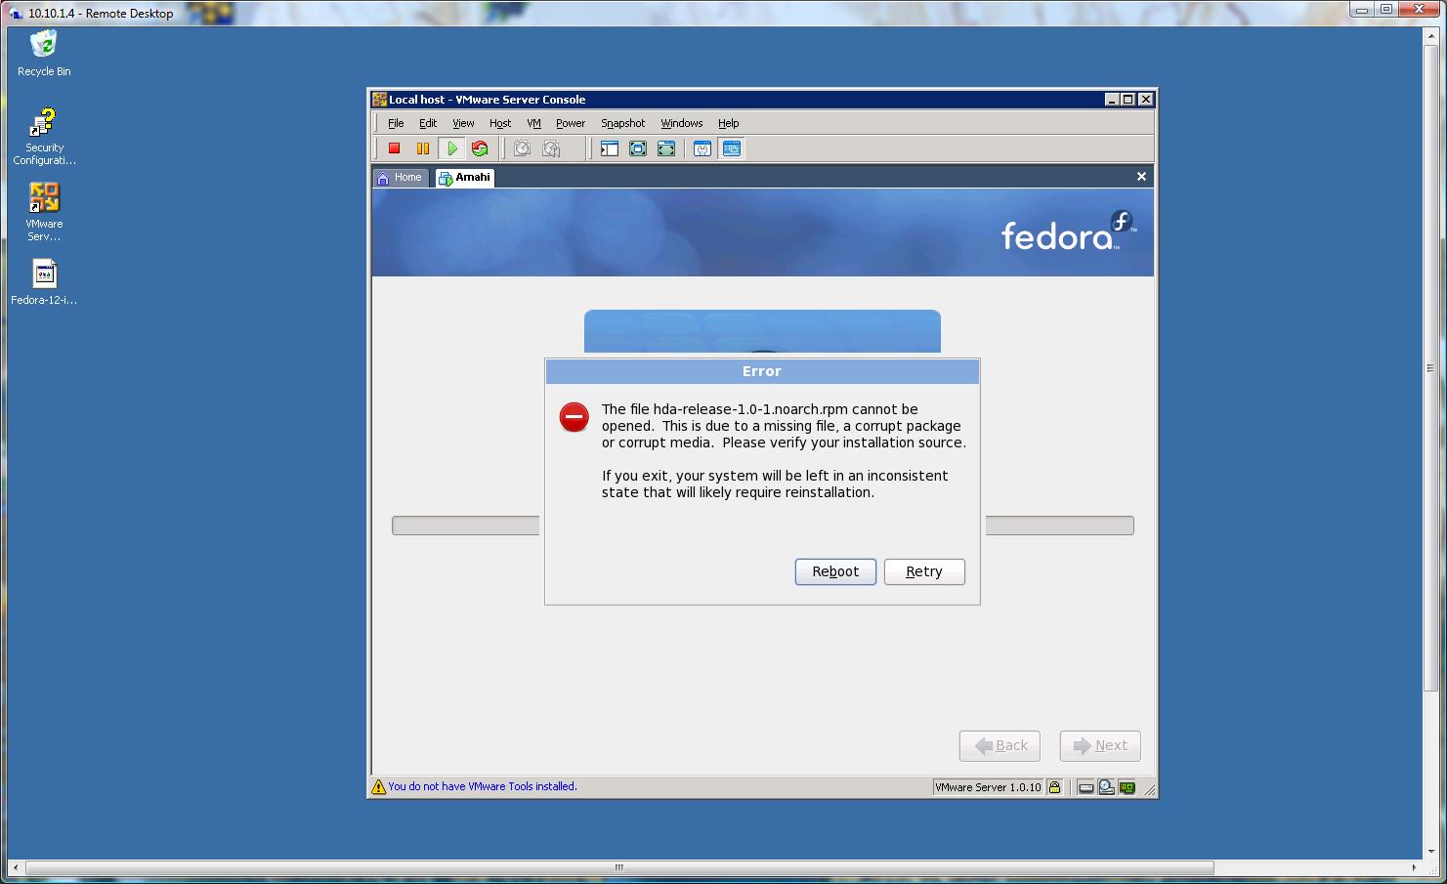The height and width of the screenshot is (884, 1447).
Task: Switch to the Home tab
Action: 400,178
